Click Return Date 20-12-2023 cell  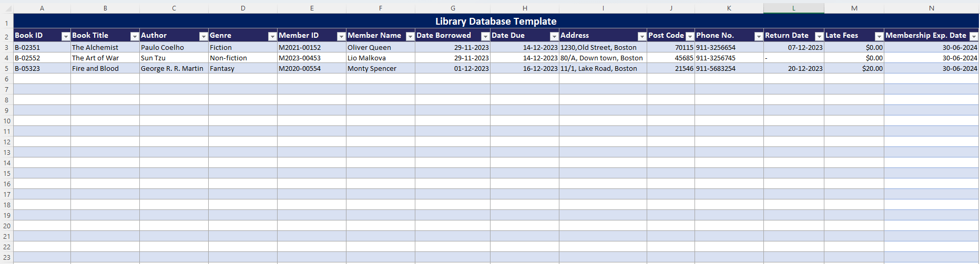[x=794, y=68]
